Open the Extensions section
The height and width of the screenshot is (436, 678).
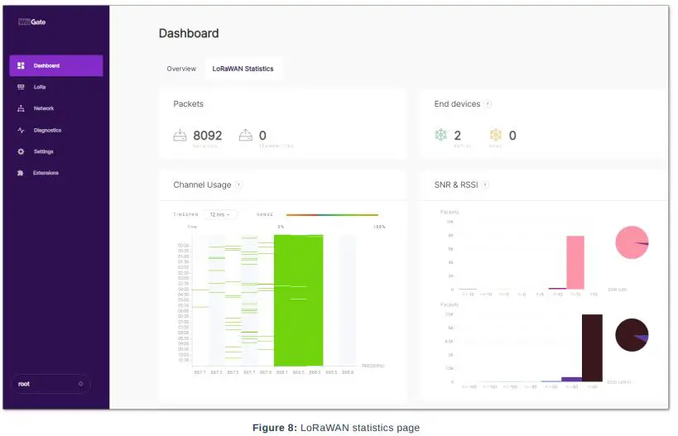click(56, 173)
